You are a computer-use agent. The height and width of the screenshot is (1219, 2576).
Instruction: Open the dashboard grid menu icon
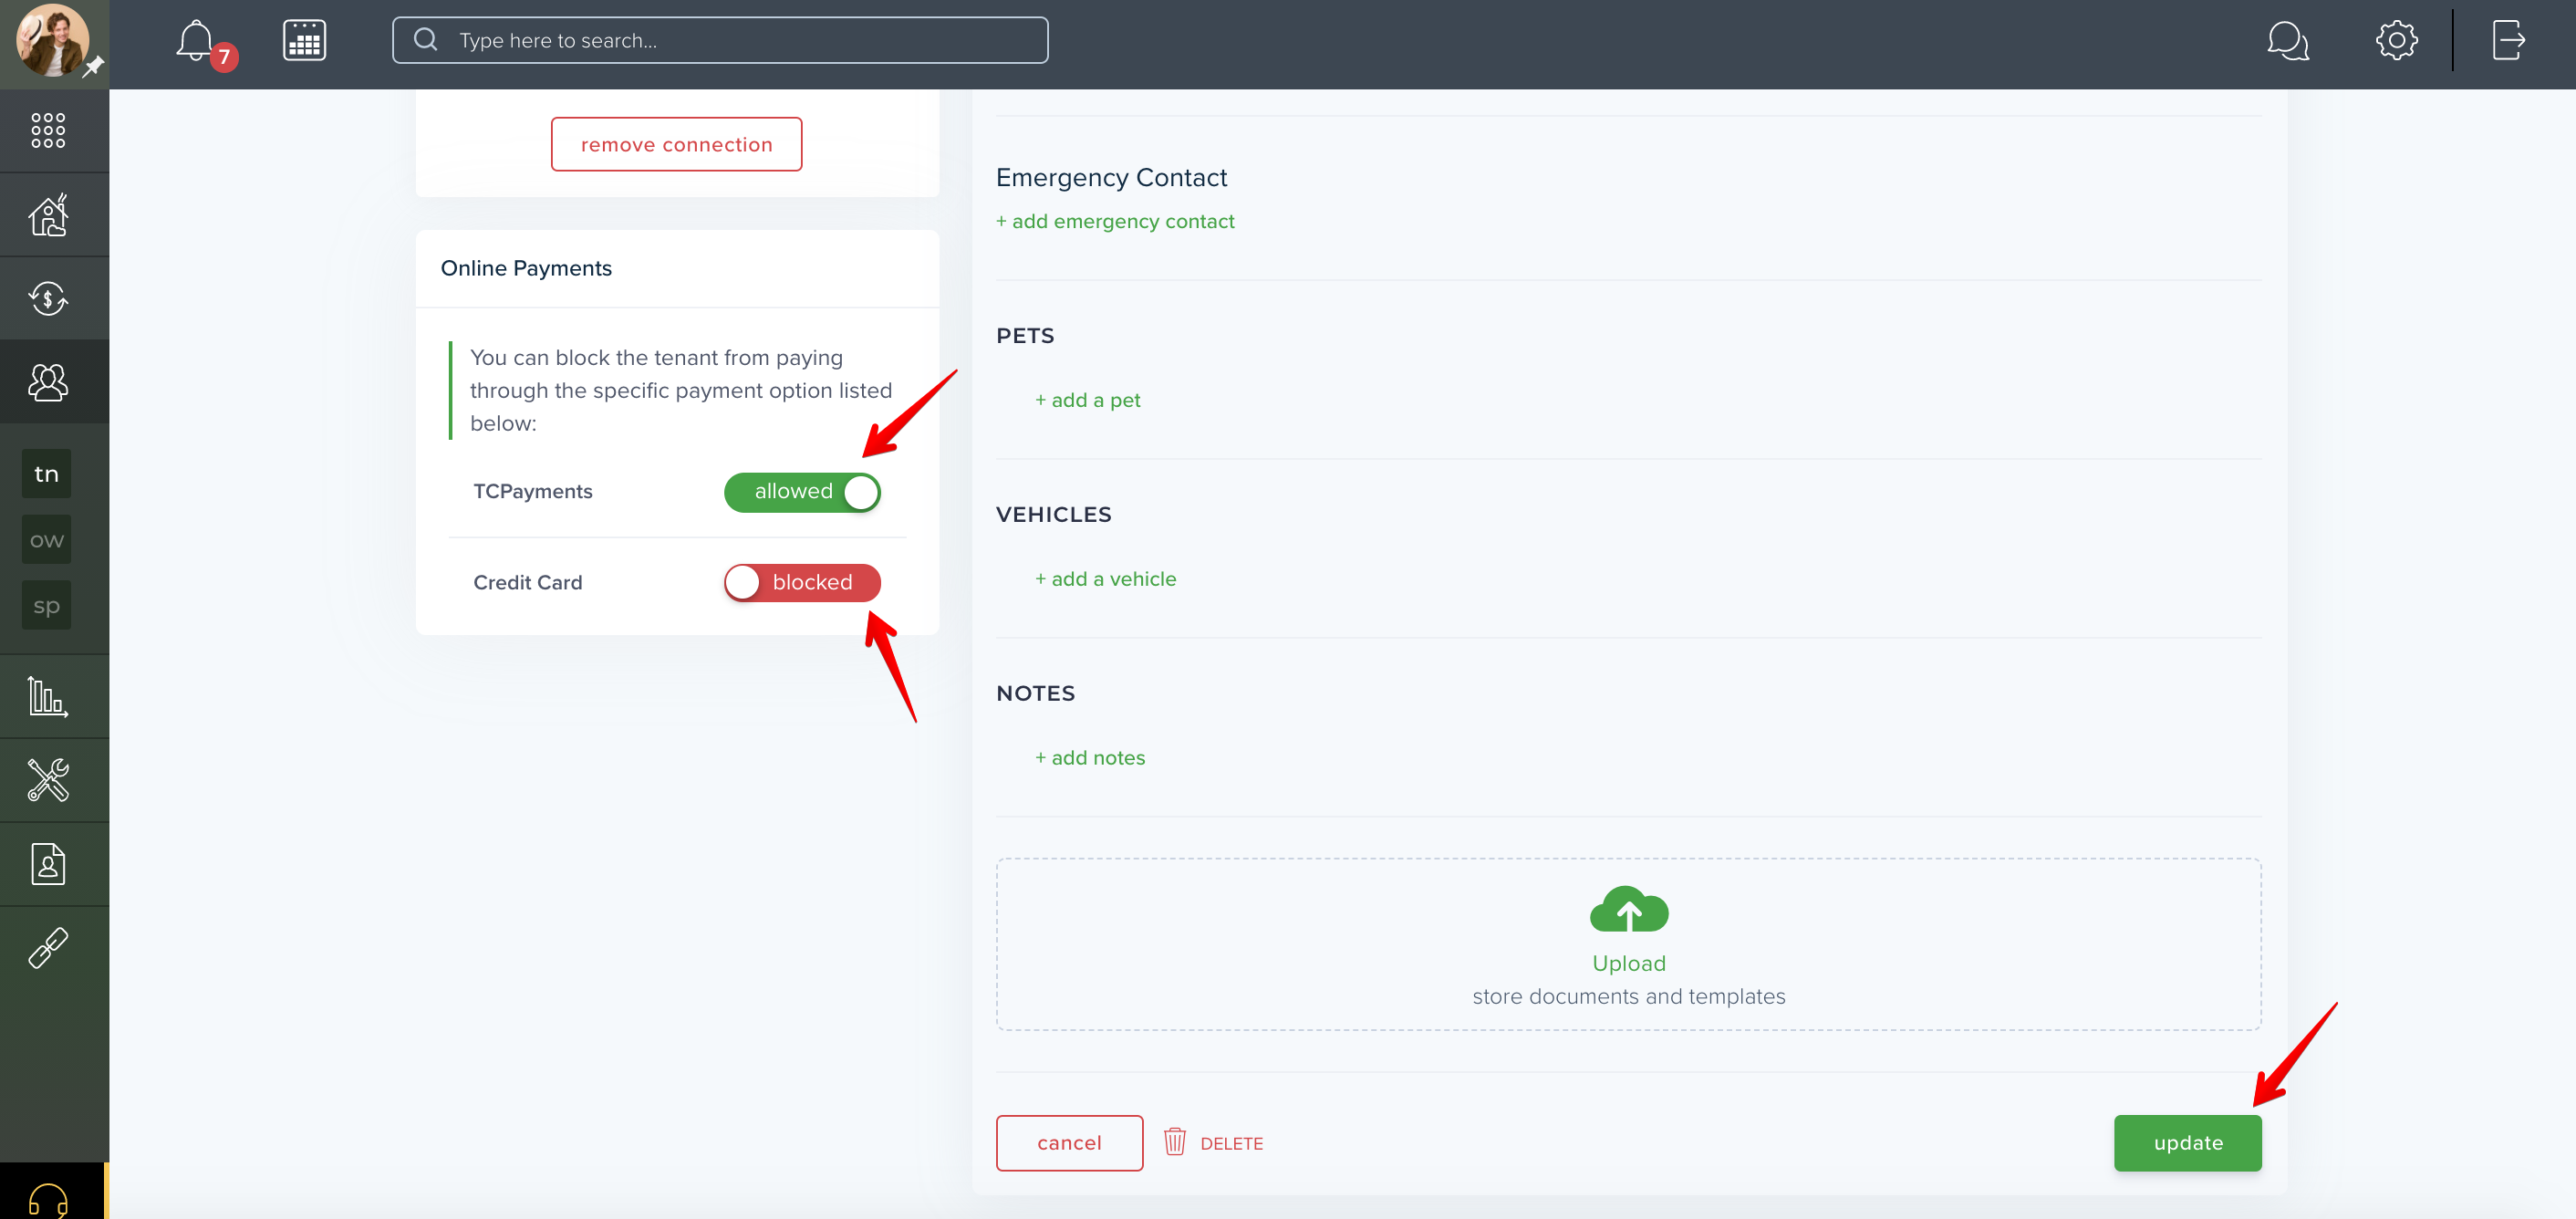(x=48, y=131)
